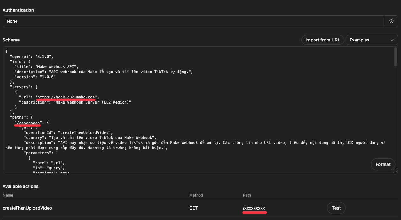Click the Import from URL button

[322, 40]
